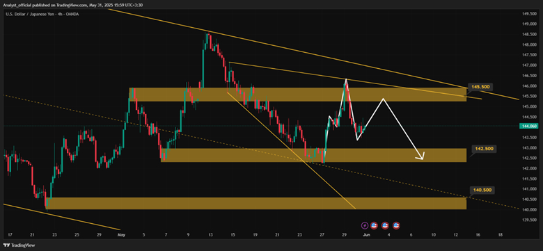The image size is (543, 251).
Task: Click the '17' date on time axis
Action: tap(10, 235)
